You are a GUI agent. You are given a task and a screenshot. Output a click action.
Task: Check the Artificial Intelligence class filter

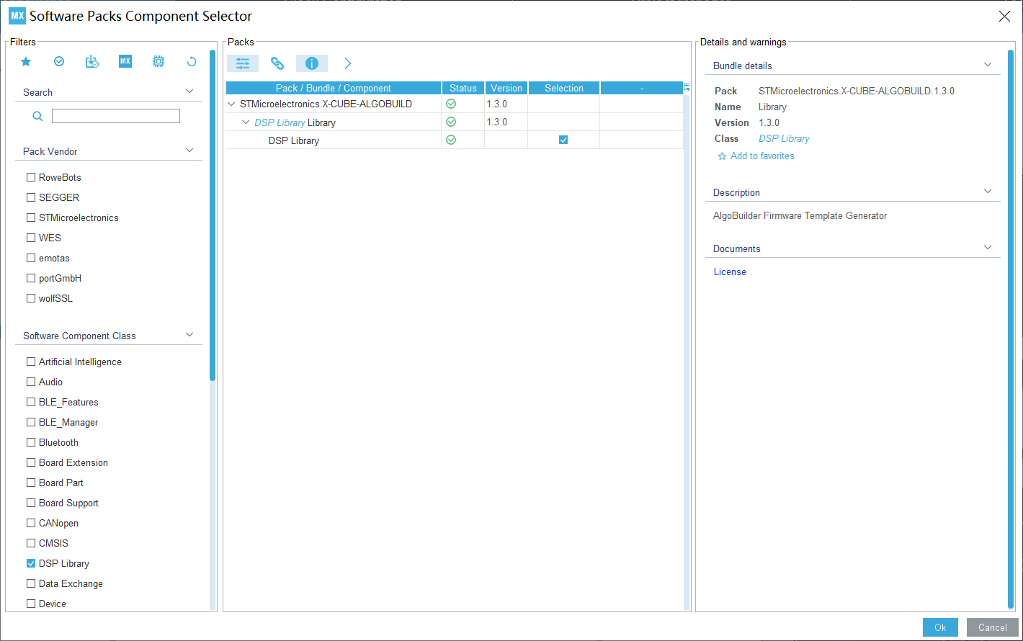coord(31,362)
